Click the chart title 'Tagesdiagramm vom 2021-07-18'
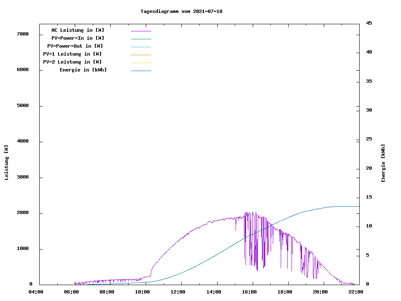Viewport: 401px width, 301px height. tap(181, 11)
